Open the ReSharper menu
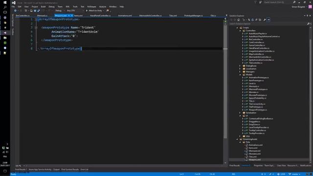The height and width of the screenshot is (176, 313). 91,6
